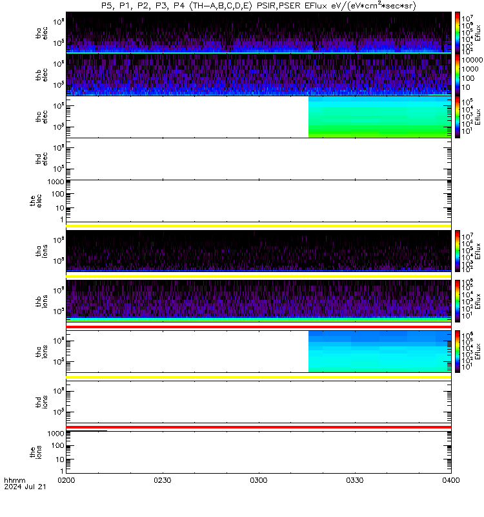Click the 'thd elec' panel label
The height and width of the screenshot is (517, 484).
(41, 159)
